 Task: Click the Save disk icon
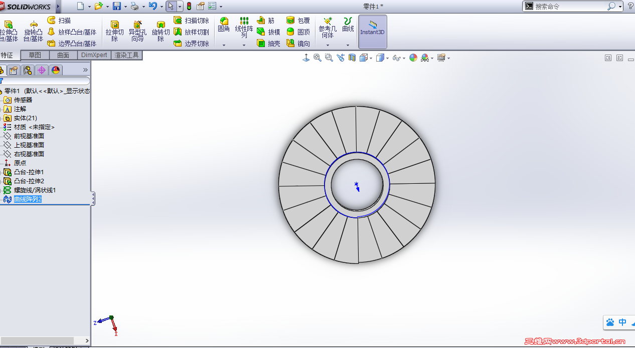pyautogui.click(x=117, y=6)
